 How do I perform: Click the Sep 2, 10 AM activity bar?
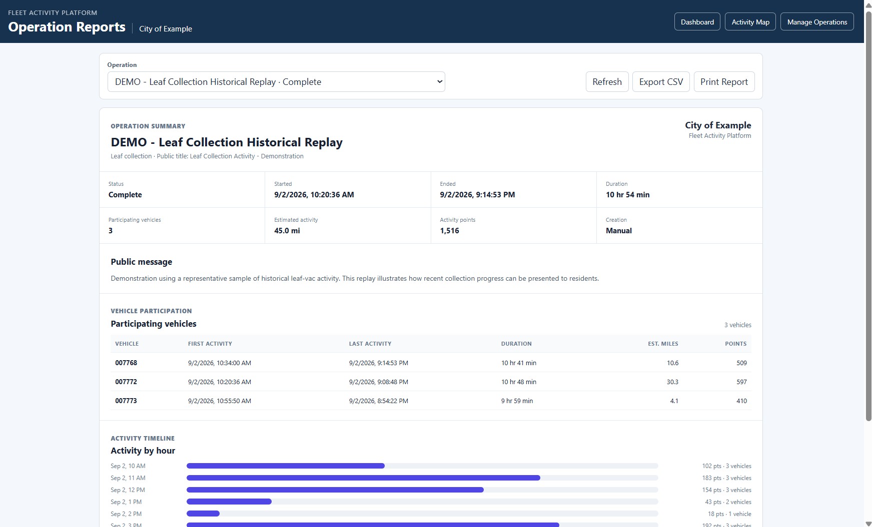click(286, 466)
